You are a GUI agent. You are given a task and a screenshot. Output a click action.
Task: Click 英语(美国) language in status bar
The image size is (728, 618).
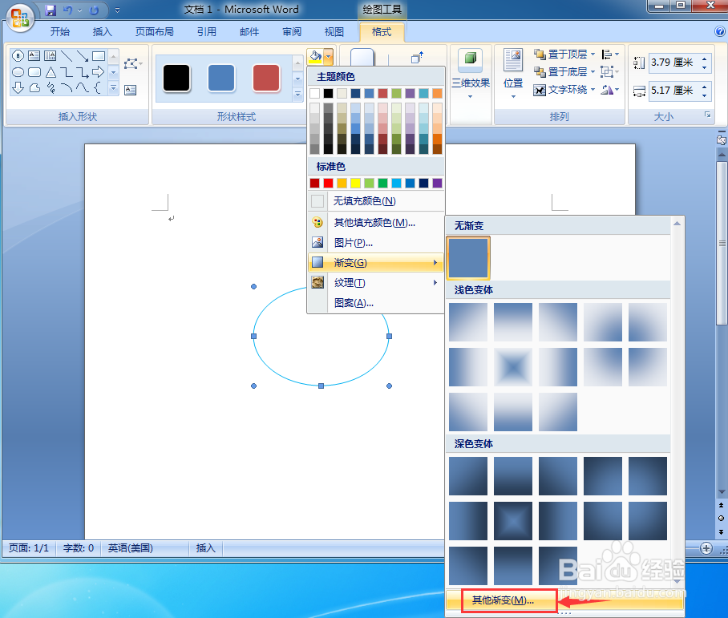(x=131, y=548)
